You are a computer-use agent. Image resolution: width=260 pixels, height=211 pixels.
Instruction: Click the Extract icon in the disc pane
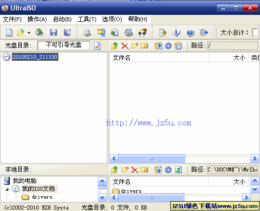158,46
